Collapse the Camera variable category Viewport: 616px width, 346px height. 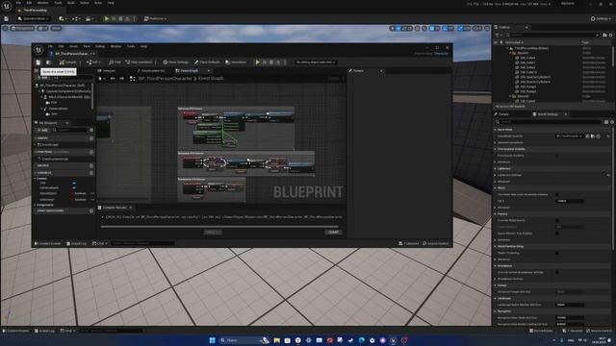[36, 179]
